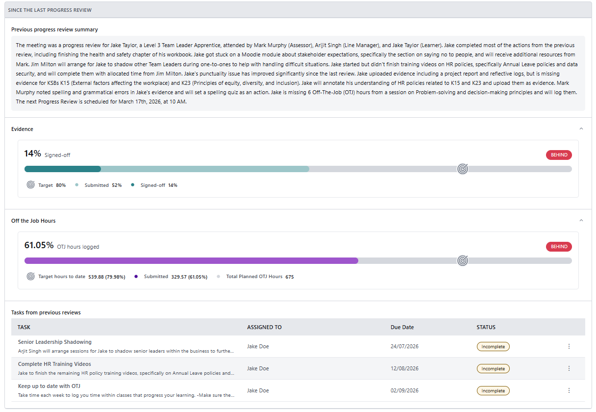Click the 'Signed-off 14%' legend entry under the bar
596x412 pixels.
154,185
